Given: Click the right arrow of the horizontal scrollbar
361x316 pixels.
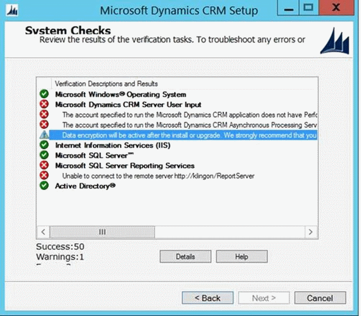Looking at the screenshot, I should pyautogui.click(x=311, y=232).
